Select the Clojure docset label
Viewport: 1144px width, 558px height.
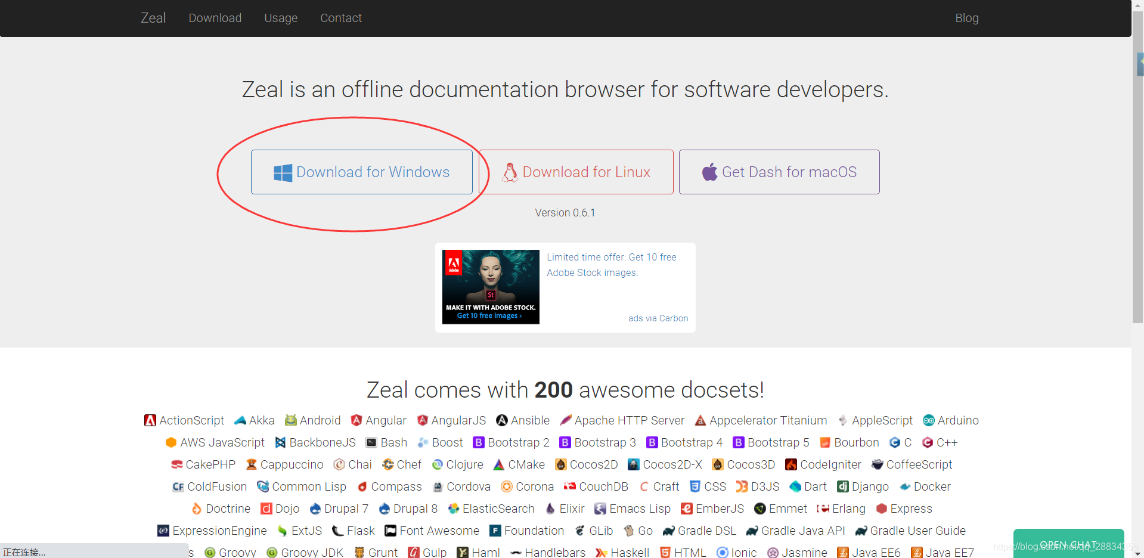point(465,464)
